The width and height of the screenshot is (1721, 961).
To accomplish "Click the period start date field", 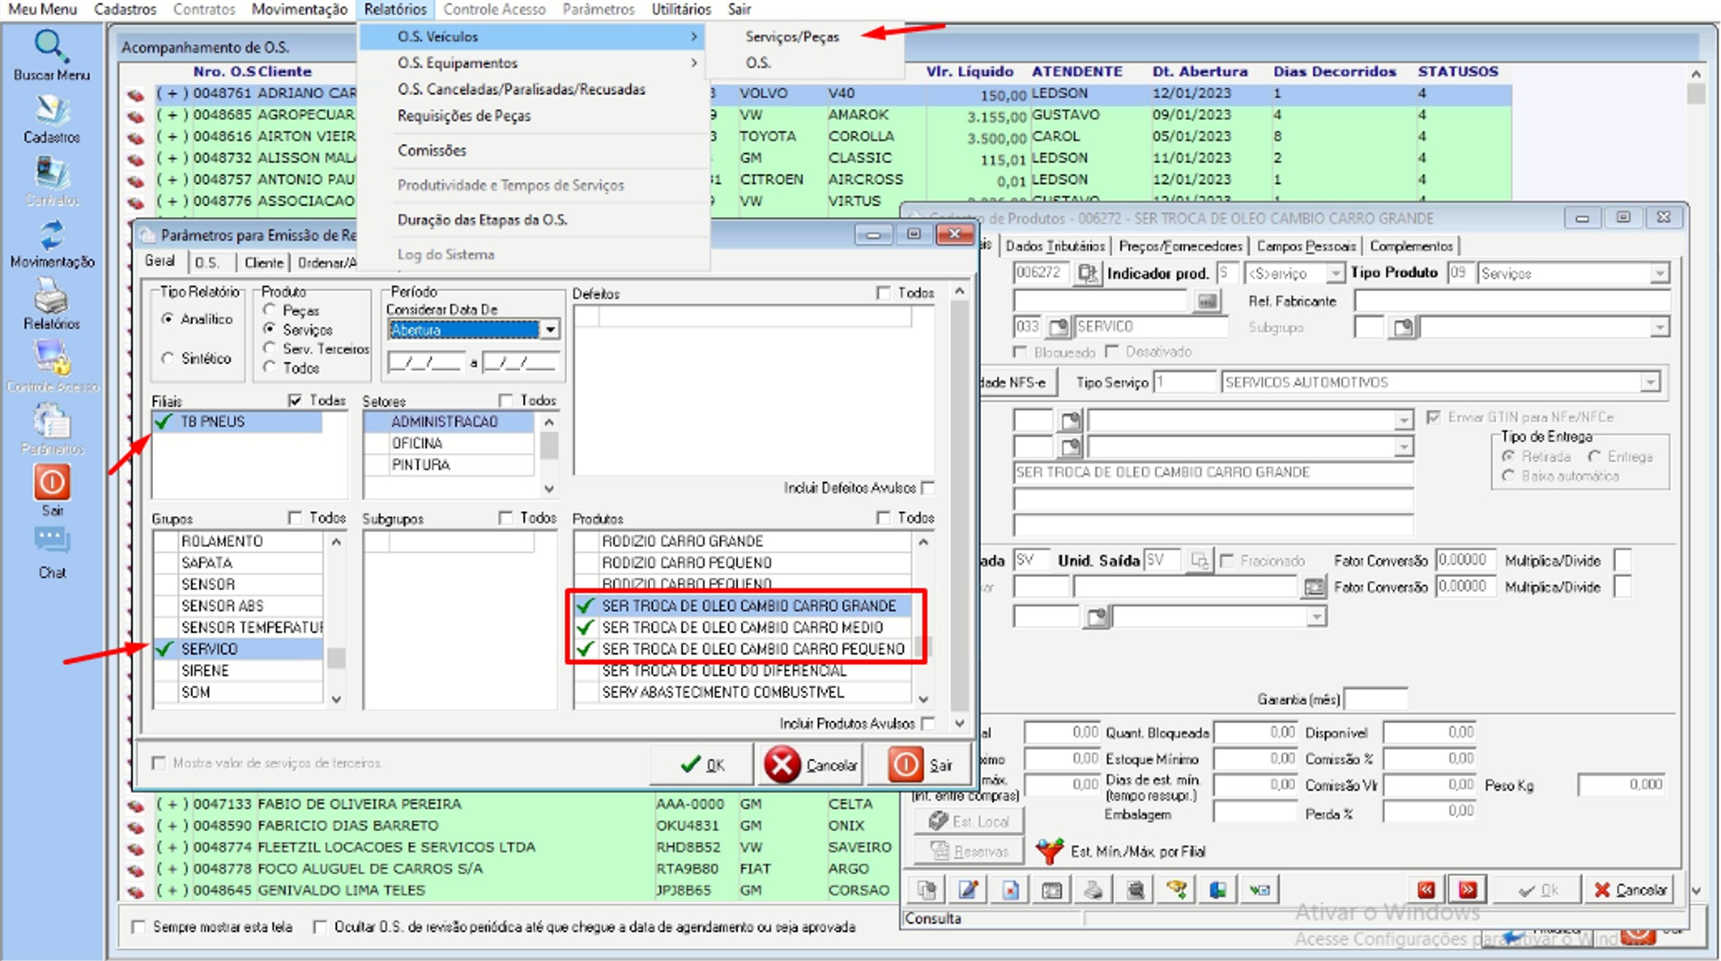I will (x=426, y=363).
